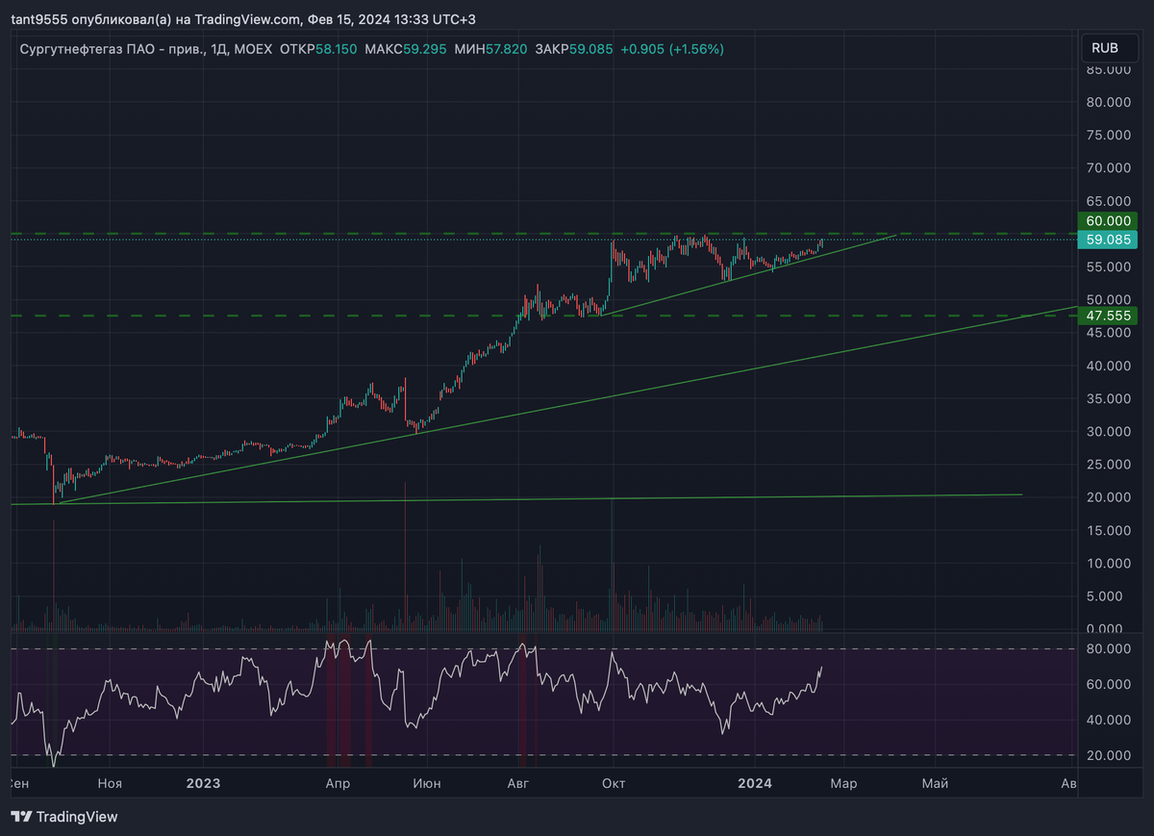Select the dashed horizontal line at 60.000
Image resolution: width=1154 pixels, height=836 pixels.
pyautogui.click(x=542, y=234)
